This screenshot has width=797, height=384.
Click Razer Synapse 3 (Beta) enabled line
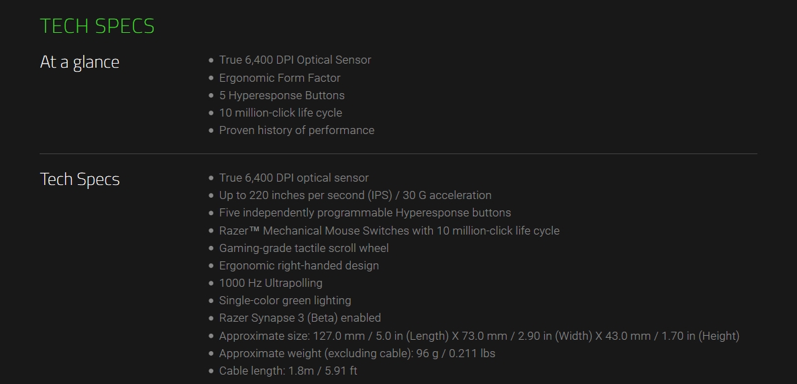click(300, 318)
